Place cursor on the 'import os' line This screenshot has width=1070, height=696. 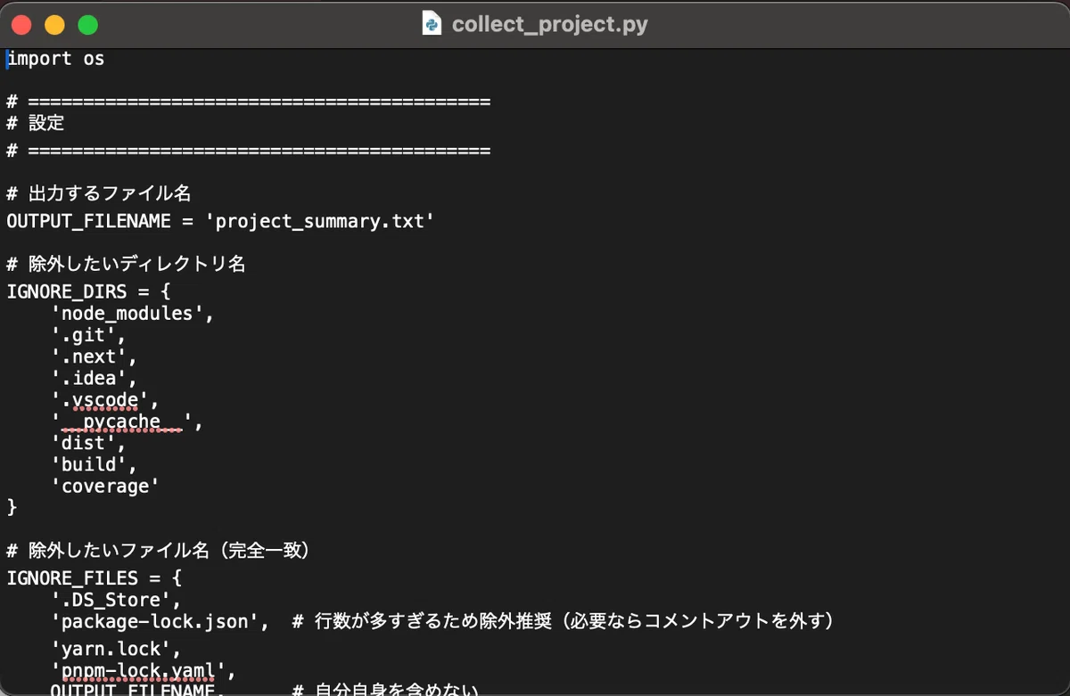(x=56, y=59)
